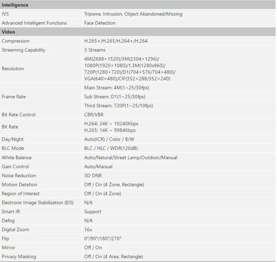The width and height of the screenshot is (277, 262).
Task: Select 'H.264: 24K ~ 10240Kbps' line
Action: click(111, 124)
